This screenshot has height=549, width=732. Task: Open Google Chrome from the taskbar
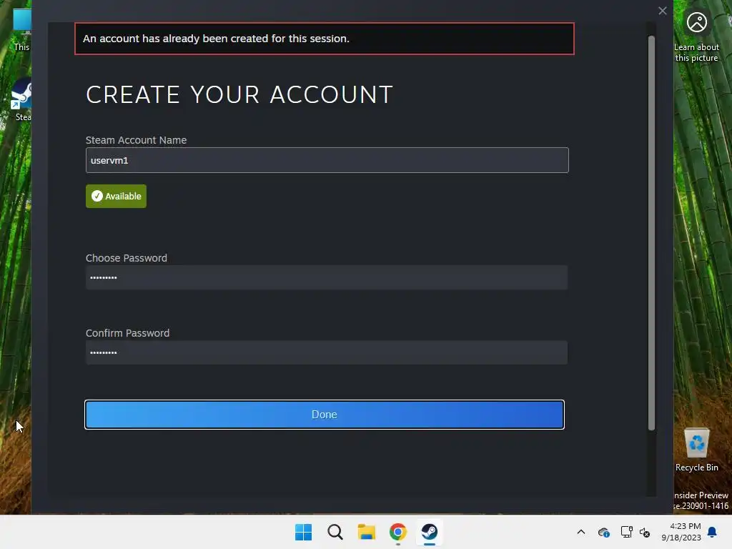tap(398, 532)
